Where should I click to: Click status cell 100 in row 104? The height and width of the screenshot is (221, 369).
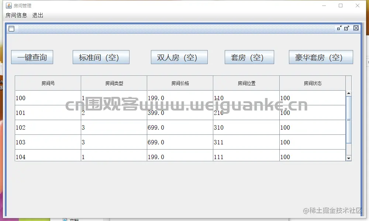pos(313,155)
